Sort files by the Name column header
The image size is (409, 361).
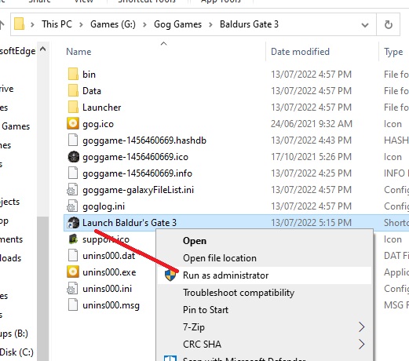pyautogui.click(x=79, y=52)
